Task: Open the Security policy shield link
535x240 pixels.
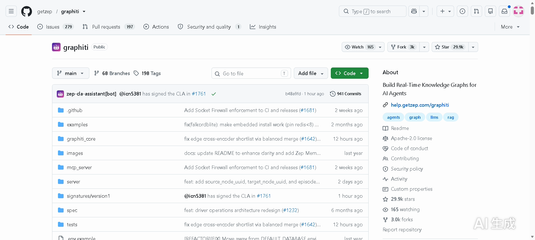Action: point(403,169)
